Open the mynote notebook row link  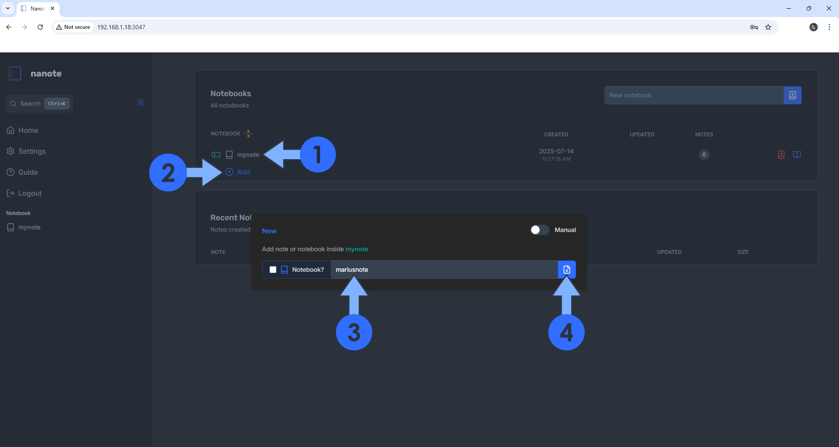tap(248, 155)
